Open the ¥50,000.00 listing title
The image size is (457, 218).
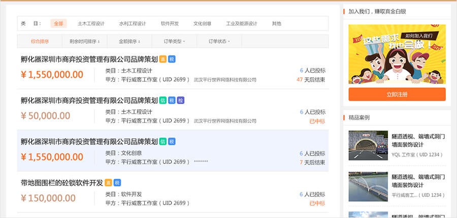89,101
